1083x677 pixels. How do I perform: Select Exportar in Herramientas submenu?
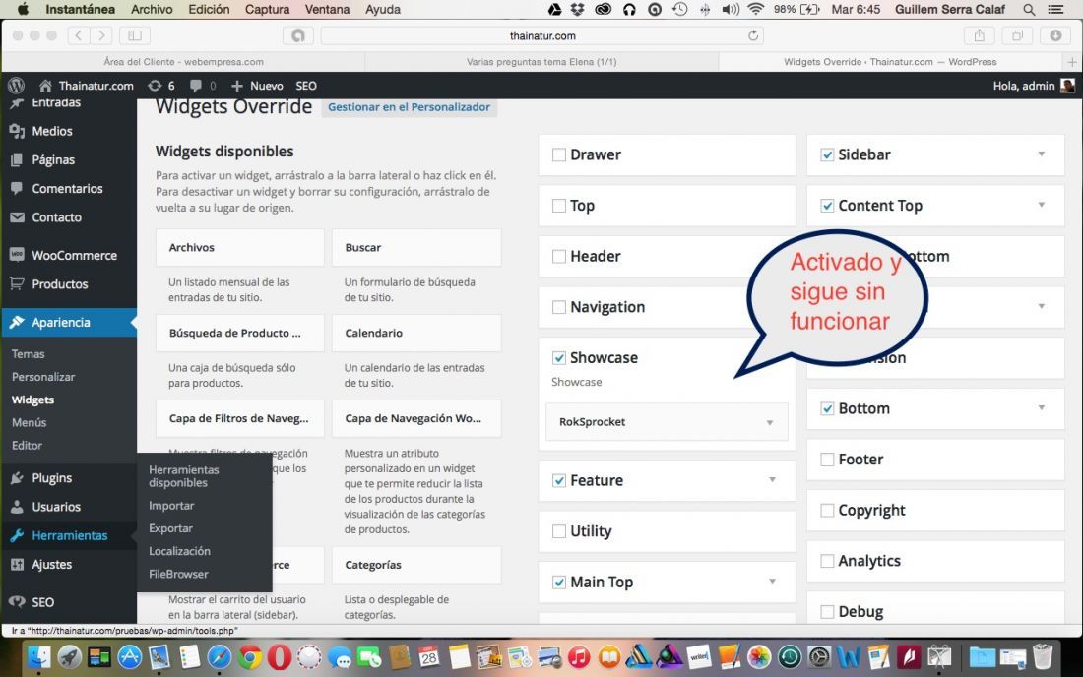[x=170, y=528]
